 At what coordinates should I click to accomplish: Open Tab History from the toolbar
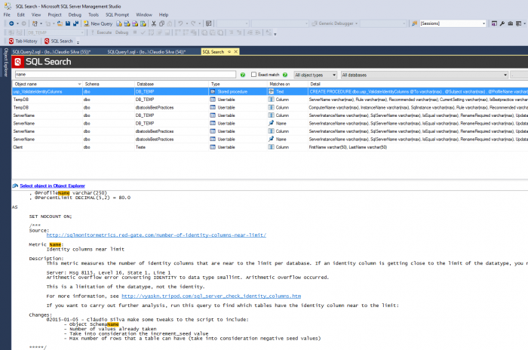point(23,41)
